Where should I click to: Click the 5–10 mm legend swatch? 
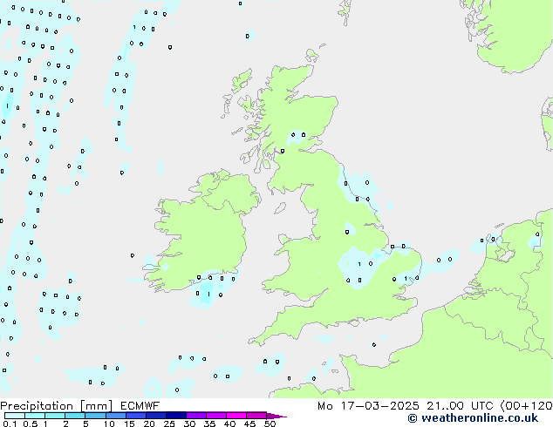pyautogui.click(x=95, y=416)
